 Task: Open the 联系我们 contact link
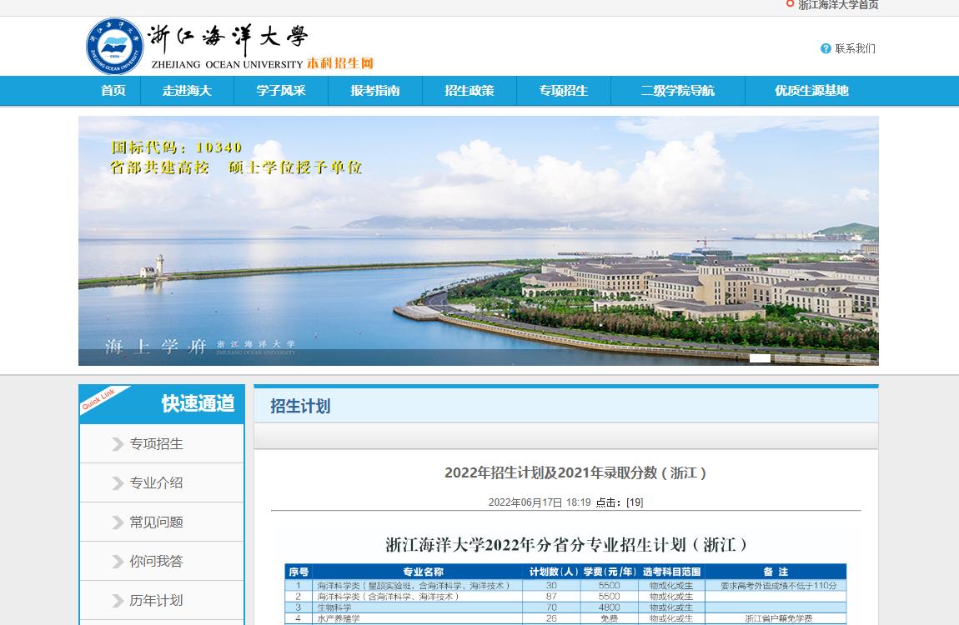tap(855, 48)
